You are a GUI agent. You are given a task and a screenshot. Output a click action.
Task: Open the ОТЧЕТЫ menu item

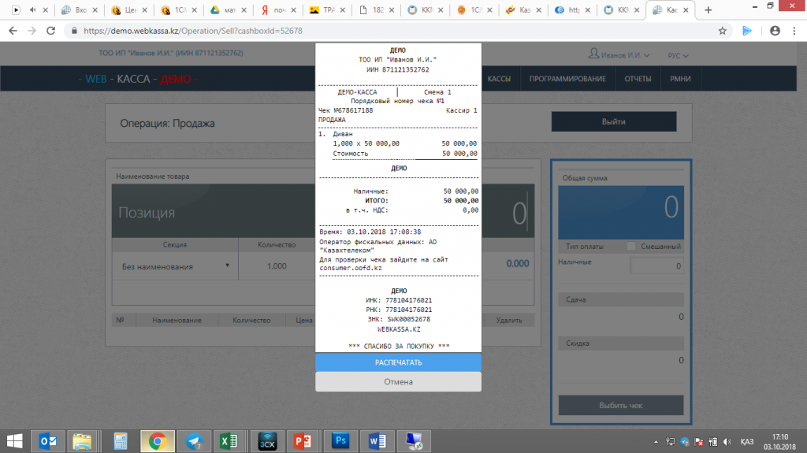pyautogui.click(x=638, y=79)
